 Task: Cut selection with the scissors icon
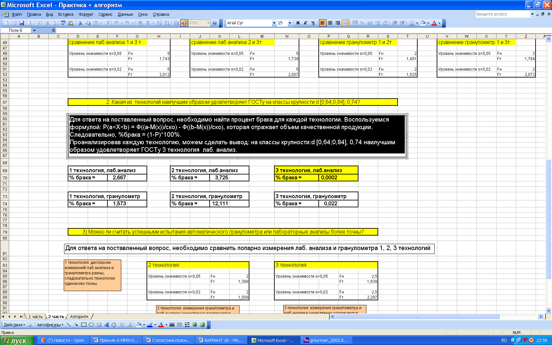80,23
